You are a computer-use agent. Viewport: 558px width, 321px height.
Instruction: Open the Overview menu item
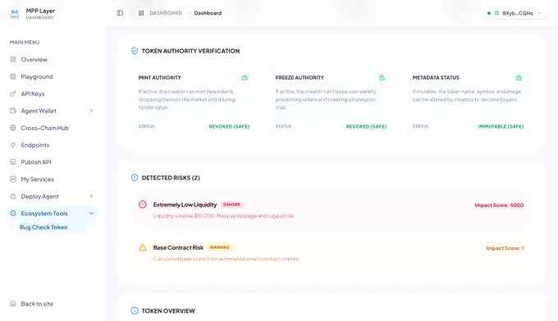(52, 59)
